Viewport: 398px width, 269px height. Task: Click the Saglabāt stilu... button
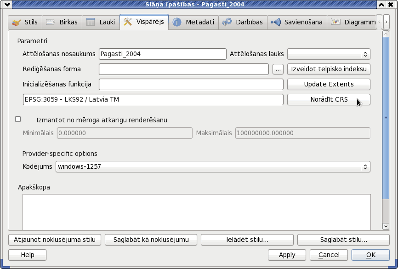click(343, 240)
